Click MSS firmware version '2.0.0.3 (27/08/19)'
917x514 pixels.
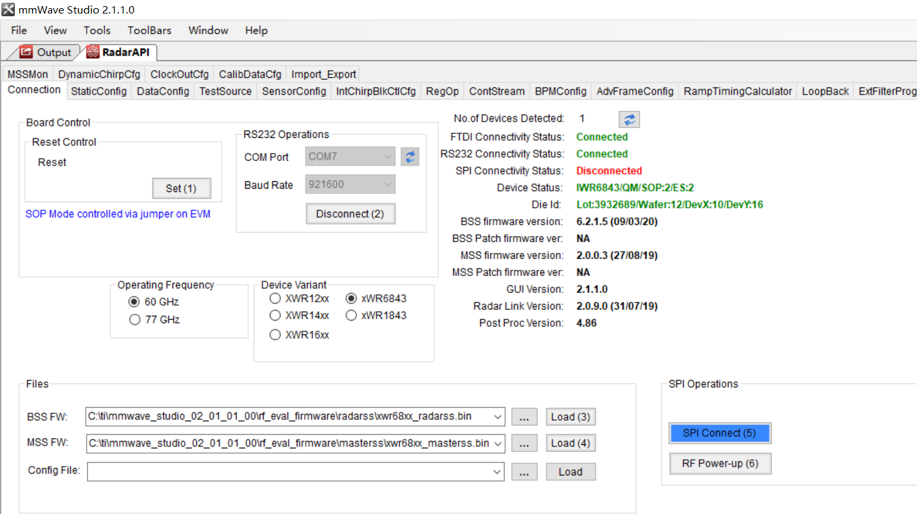(617, 256)
